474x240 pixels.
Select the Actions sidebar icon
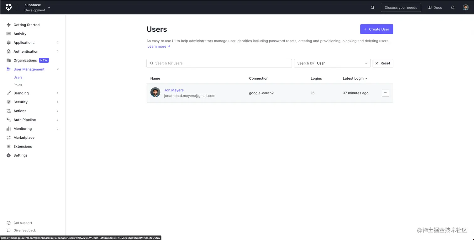point(8,111)
